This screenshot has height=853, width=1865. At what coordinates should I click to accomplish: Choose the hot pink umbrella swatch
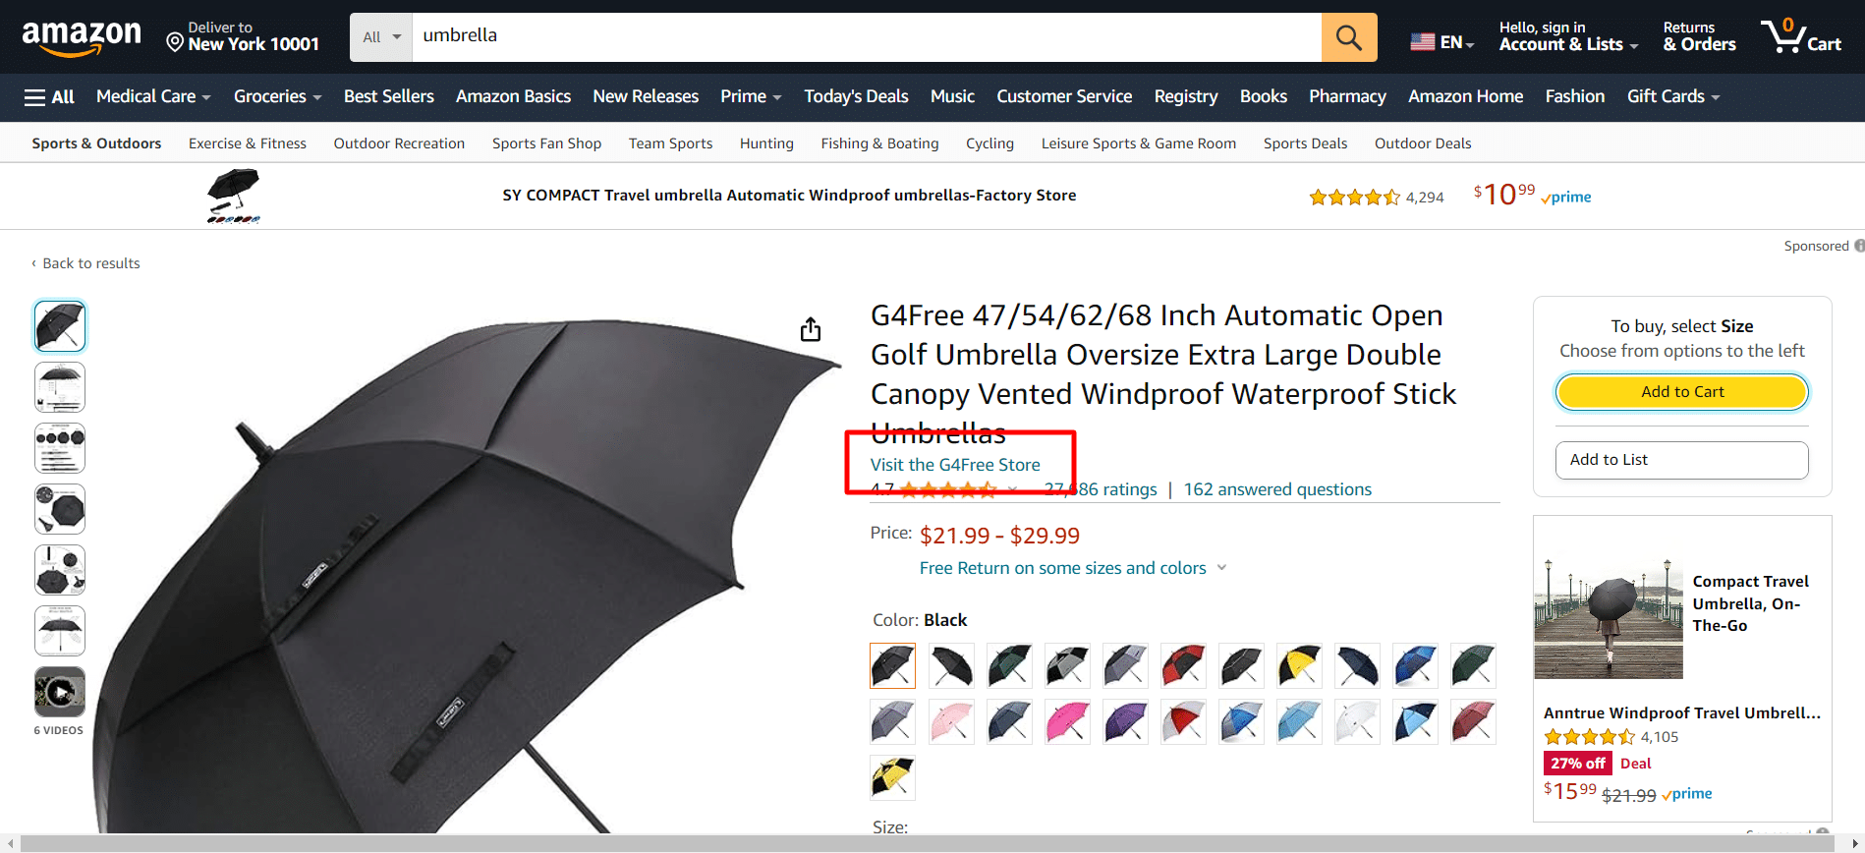[x=1067, y=722]
